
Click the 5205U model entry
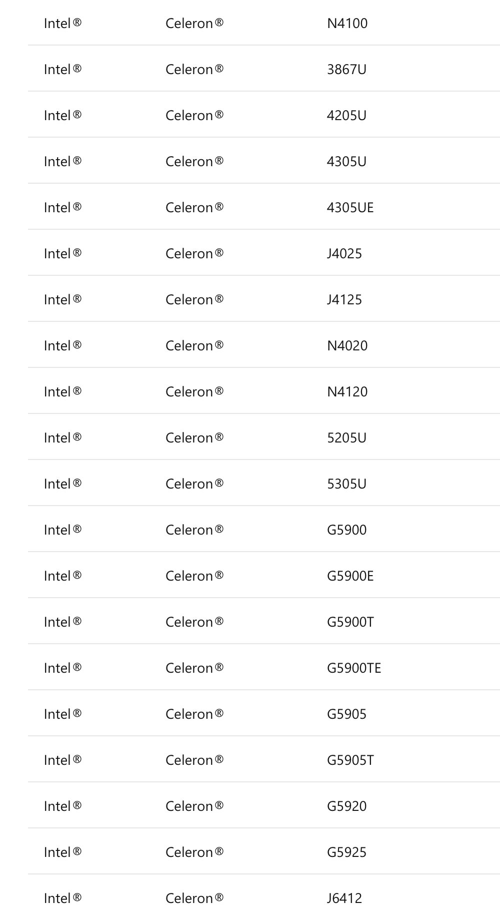[x=346, y=438]
